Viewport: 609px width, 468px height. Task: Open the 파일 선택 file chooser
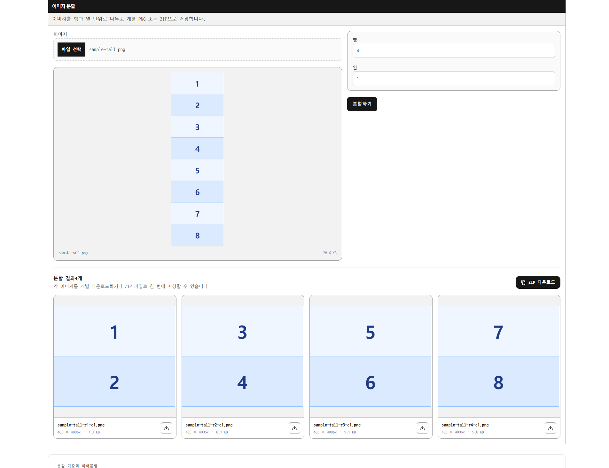point(71,50)
